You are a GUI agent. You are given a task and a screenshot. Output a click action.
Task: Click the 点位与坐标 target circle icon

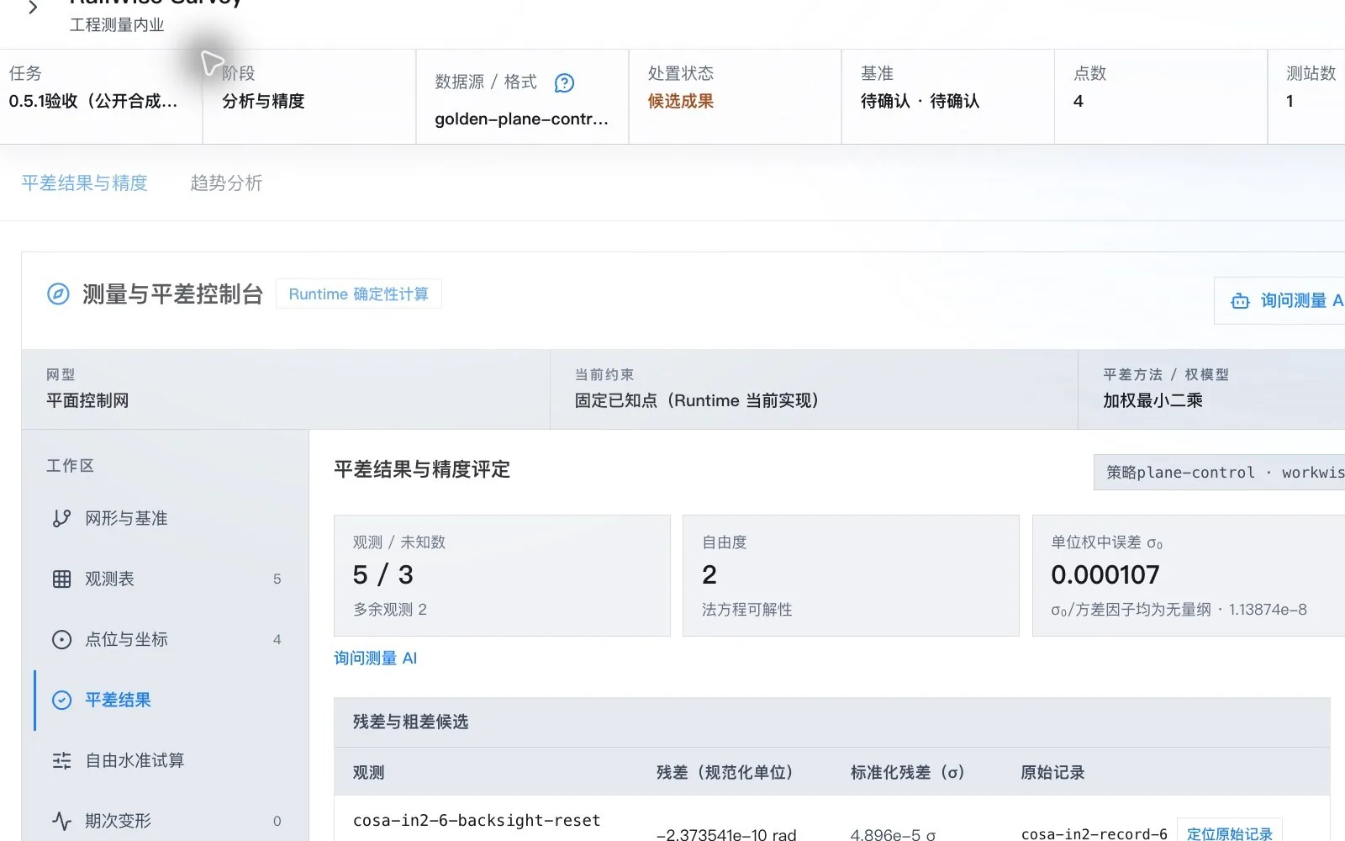click(61, 639)
